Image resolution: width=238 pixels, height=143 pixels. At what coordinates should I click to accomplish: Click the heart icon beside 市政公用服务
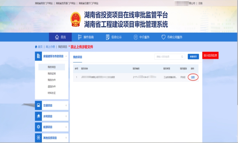tap(164, 37)
